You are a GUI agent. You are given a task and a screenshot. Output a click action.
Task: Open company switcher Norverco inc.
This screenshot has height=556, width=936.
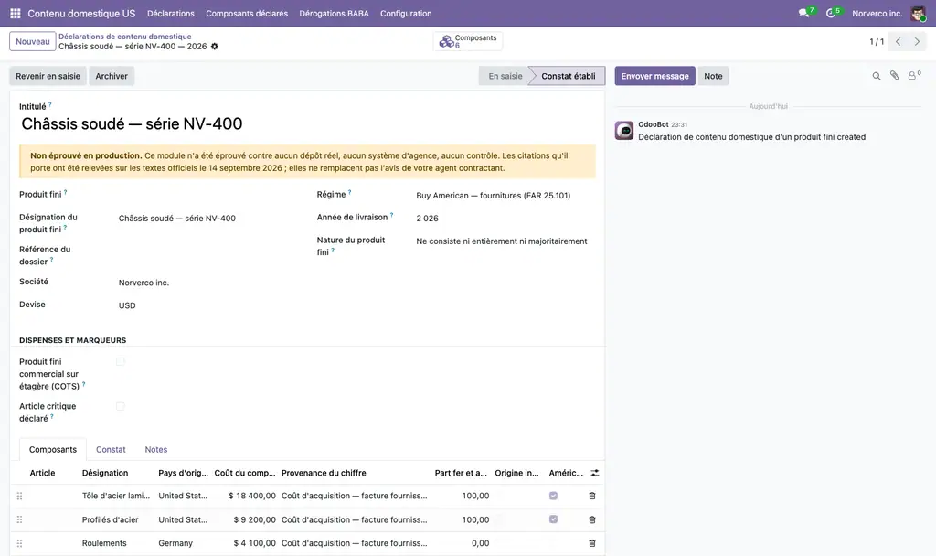(877, 13)
